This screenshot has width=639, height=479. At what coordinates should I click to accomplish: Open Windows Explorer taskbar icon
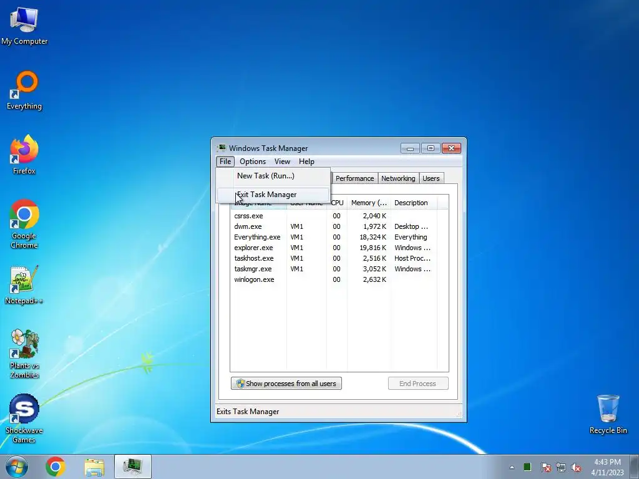click(x=94, y=467)
